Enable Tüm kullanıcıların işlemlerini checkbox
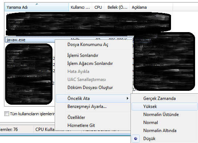Image resolution: width=198 pixels, height=143 pixels. (x=7, y=114)
